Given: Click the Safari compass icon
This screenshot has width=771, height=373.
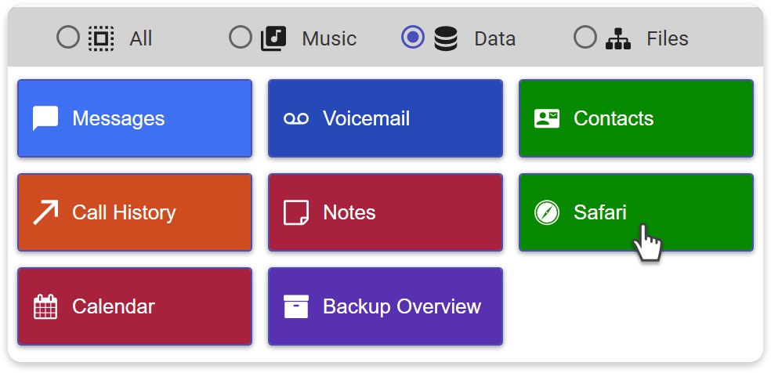Looking at the screenshot, I should point(547,212).
